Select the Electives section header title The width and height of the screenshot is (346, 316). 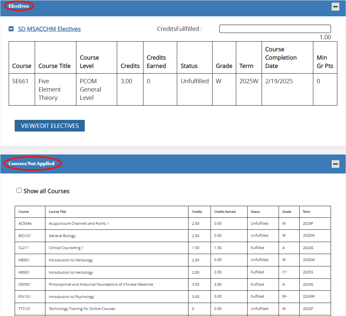pyautogui.click(x=19, y=6)
